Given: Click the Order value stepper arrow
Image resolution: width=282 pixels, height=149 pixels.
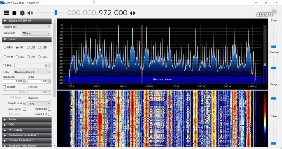Looking at the screenshot, I should 49,81.
